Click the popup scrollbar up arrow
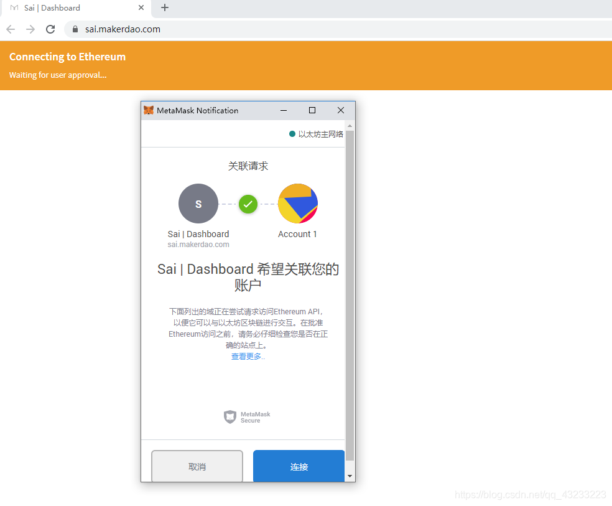 coord(350,126)
